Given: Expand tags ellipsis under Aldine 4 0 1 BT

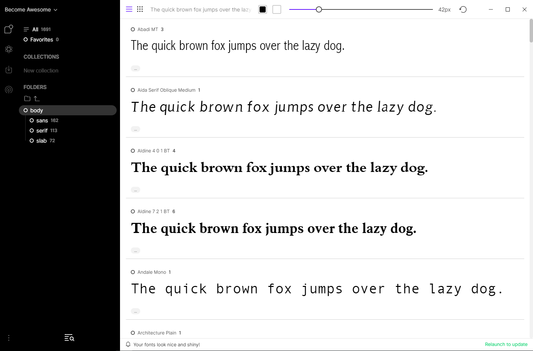Looking at the screenshot, I should 136,190.
